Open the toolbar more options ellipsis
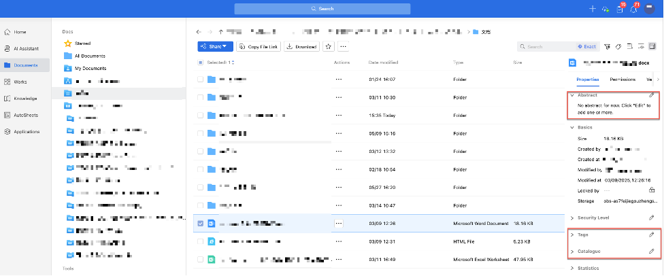664x276 pixels. (x=344, y=46)
